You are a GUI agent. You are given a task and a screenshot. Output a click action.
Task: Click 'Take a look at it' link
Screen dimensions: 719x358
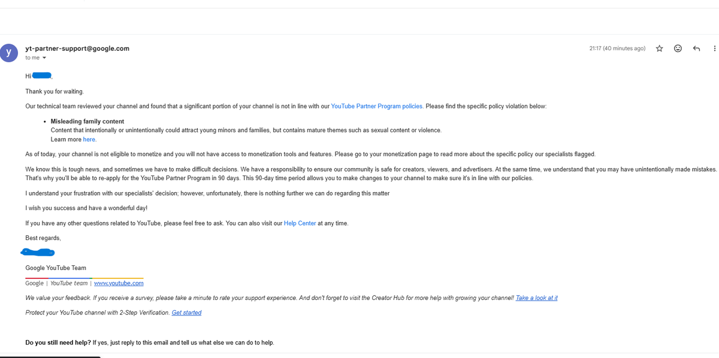pos(536,298)
